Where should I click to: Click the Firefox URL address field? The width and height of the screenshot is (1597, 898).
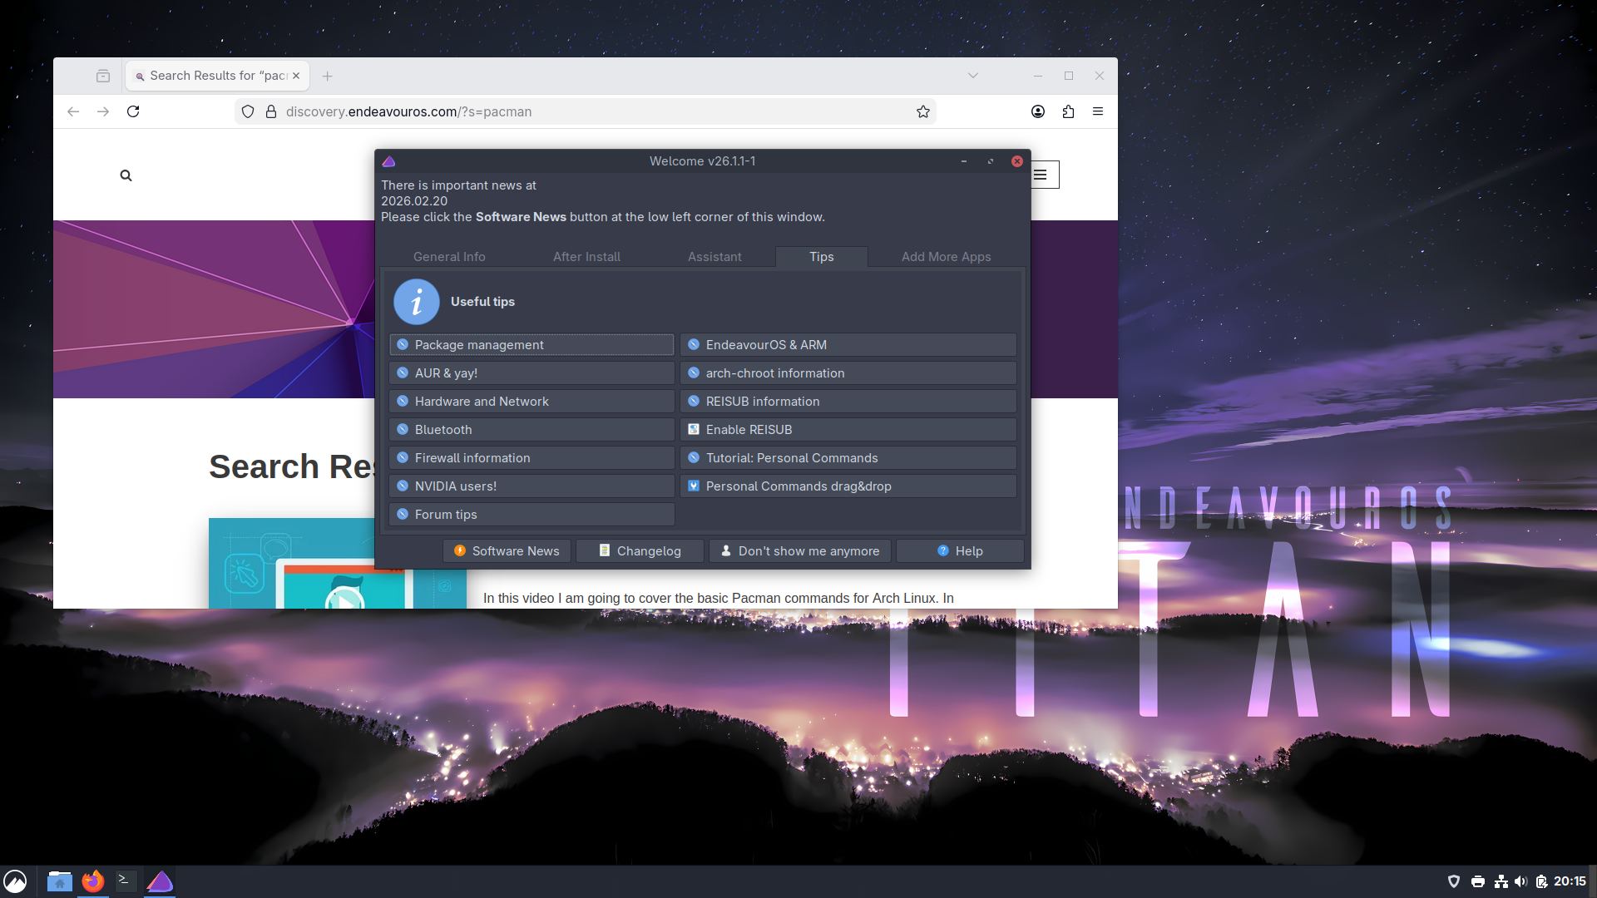point(586,111)
